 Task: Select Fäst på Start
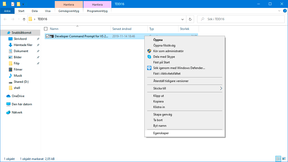185,62
